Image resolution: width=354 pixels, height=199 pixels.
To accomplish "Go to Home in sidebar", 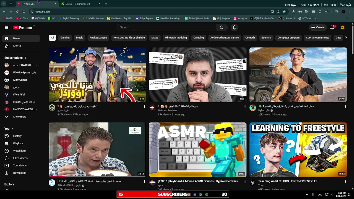I will [21, 38].
